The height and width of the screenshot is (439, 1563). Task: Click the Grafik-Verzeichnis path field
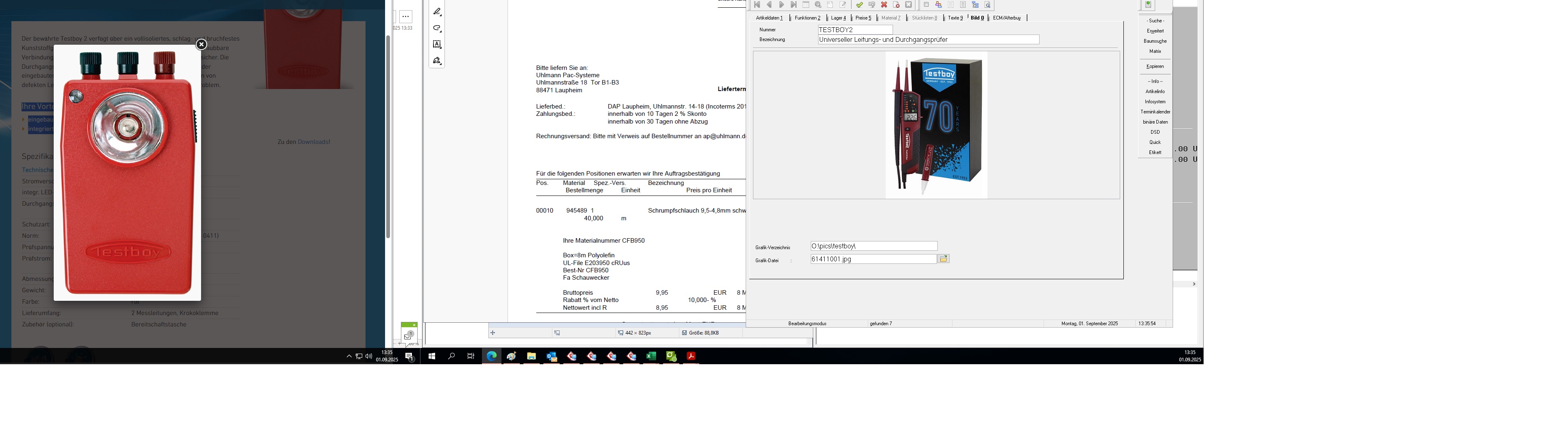coord(874,246)
